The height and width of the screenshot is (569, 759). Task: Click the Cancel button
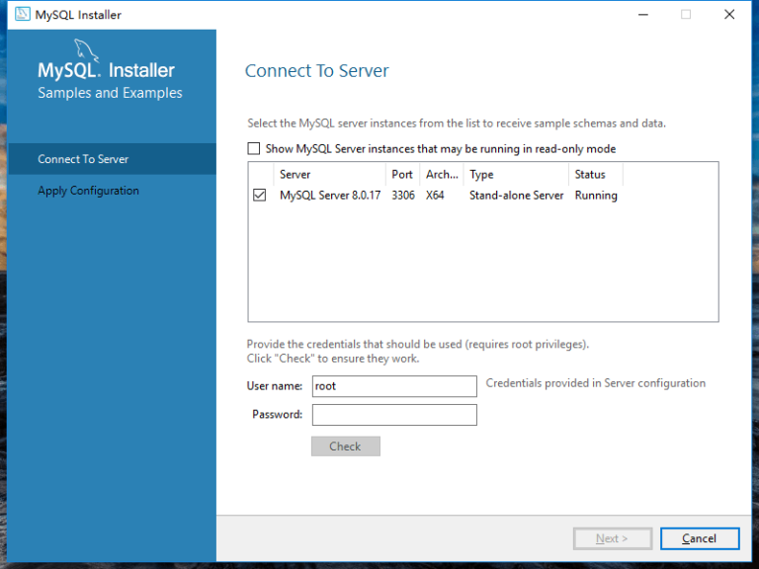(x=700, y=538)
